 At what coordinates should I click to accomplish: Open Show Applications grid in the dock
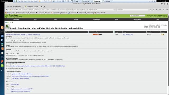[2, 70]
